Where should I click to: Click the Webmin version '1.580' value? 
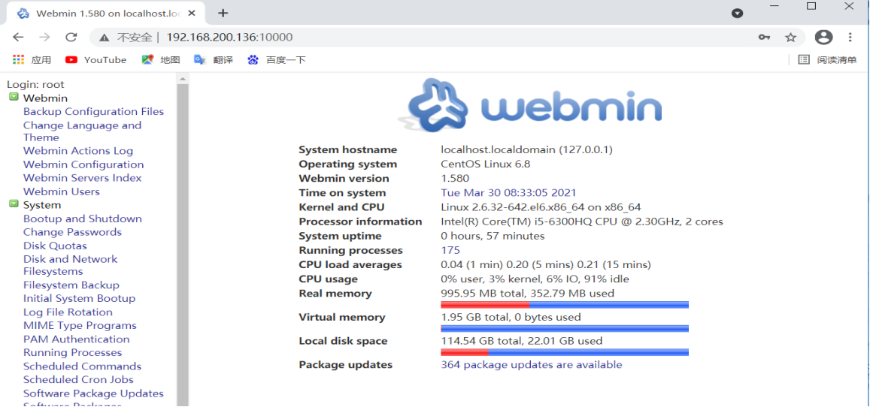pos(455,178)
